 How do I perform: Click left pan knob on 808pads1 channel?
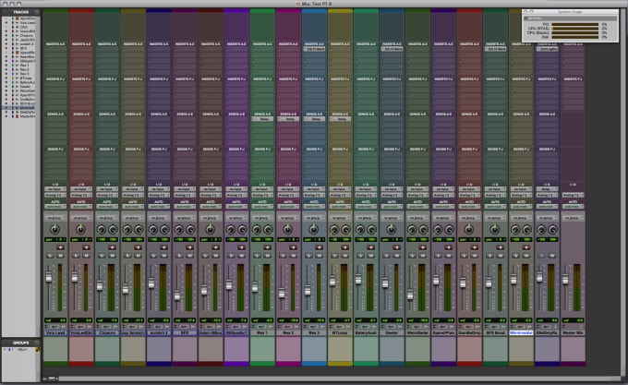click(231, 229)
